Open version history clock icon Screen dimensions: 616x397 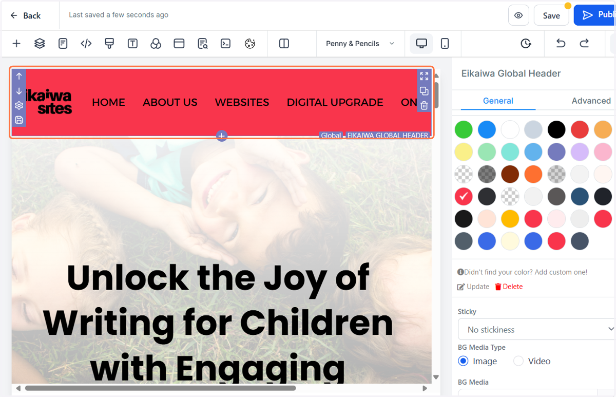[x=526, y=44]
